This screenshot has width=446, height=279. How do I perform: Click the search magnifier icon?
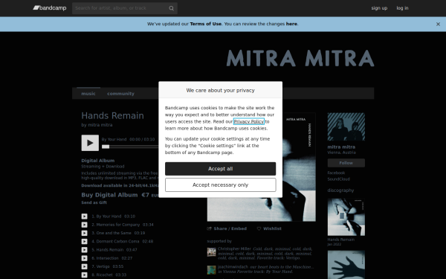pos(171,8)
